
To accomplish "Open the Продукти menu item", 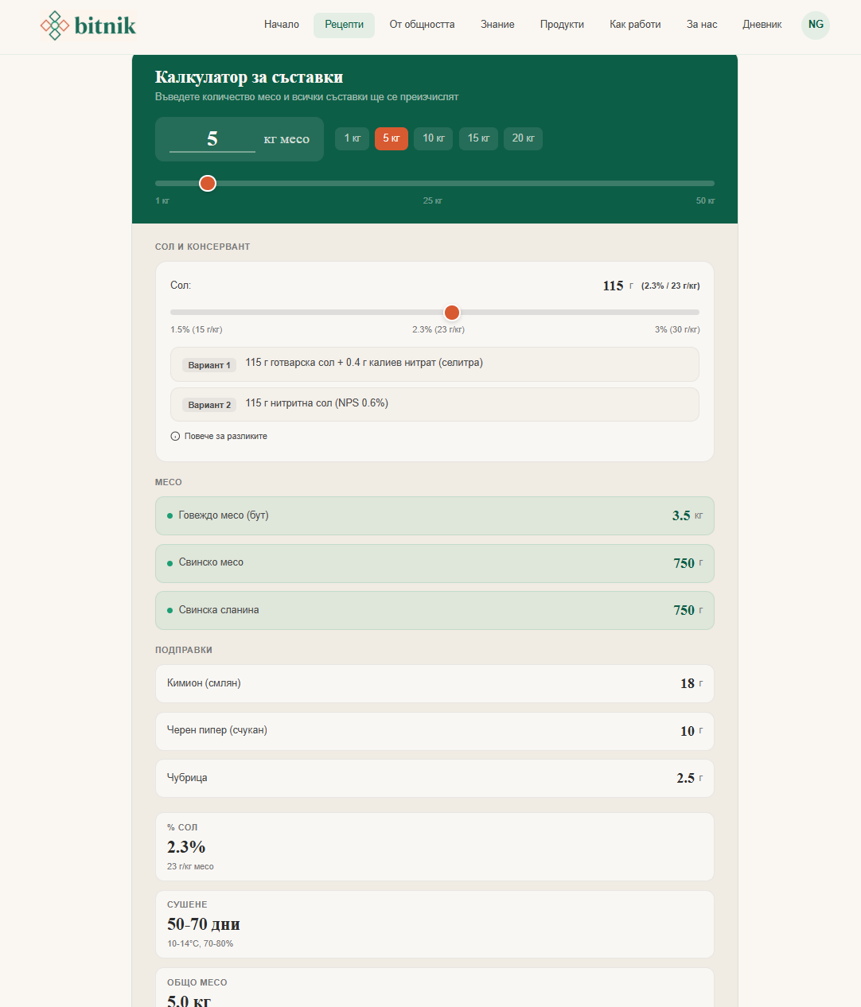I will click(562, 25).
